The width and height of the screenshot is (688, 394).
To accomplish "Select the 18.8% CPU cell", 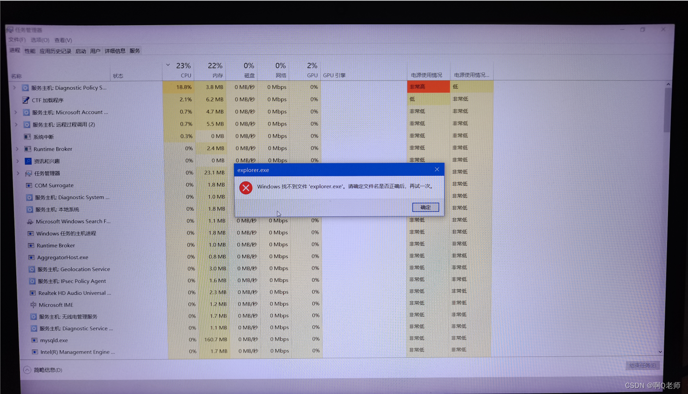I will 178,87.
